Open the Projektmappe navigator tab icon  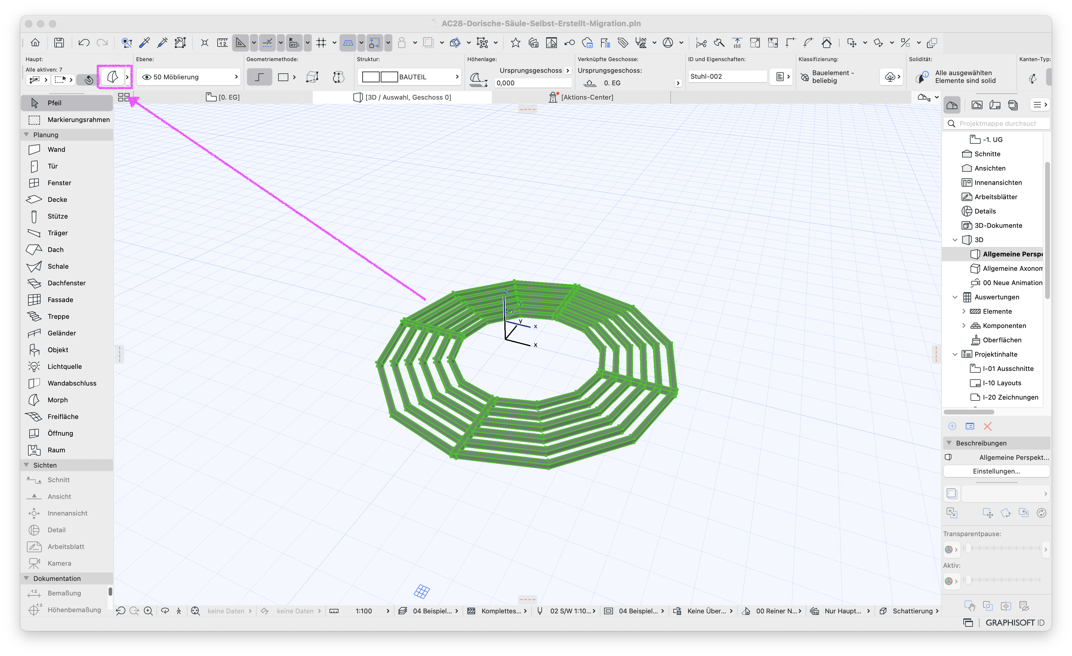pyautogui.click(x=951, y=105)
